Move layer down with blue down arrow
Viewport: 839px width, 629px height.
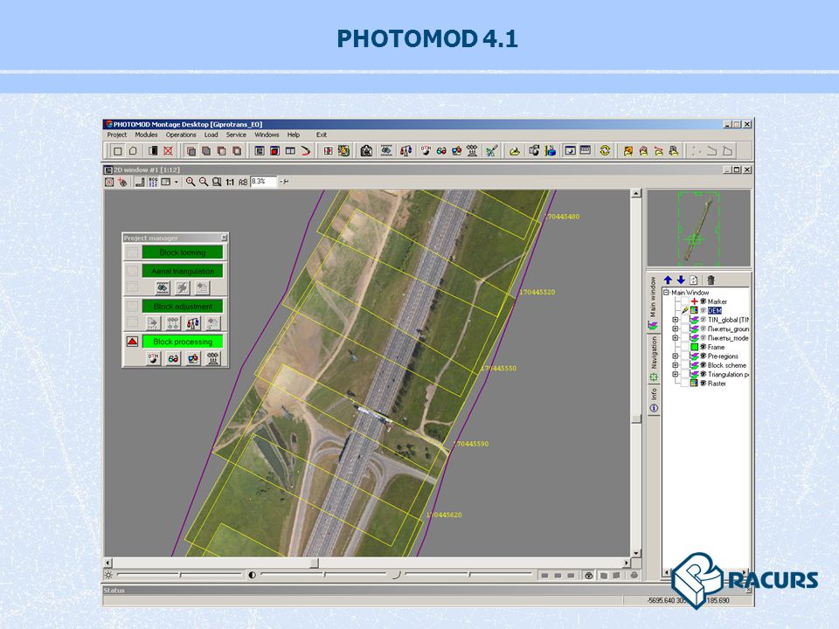click(681, 280)
